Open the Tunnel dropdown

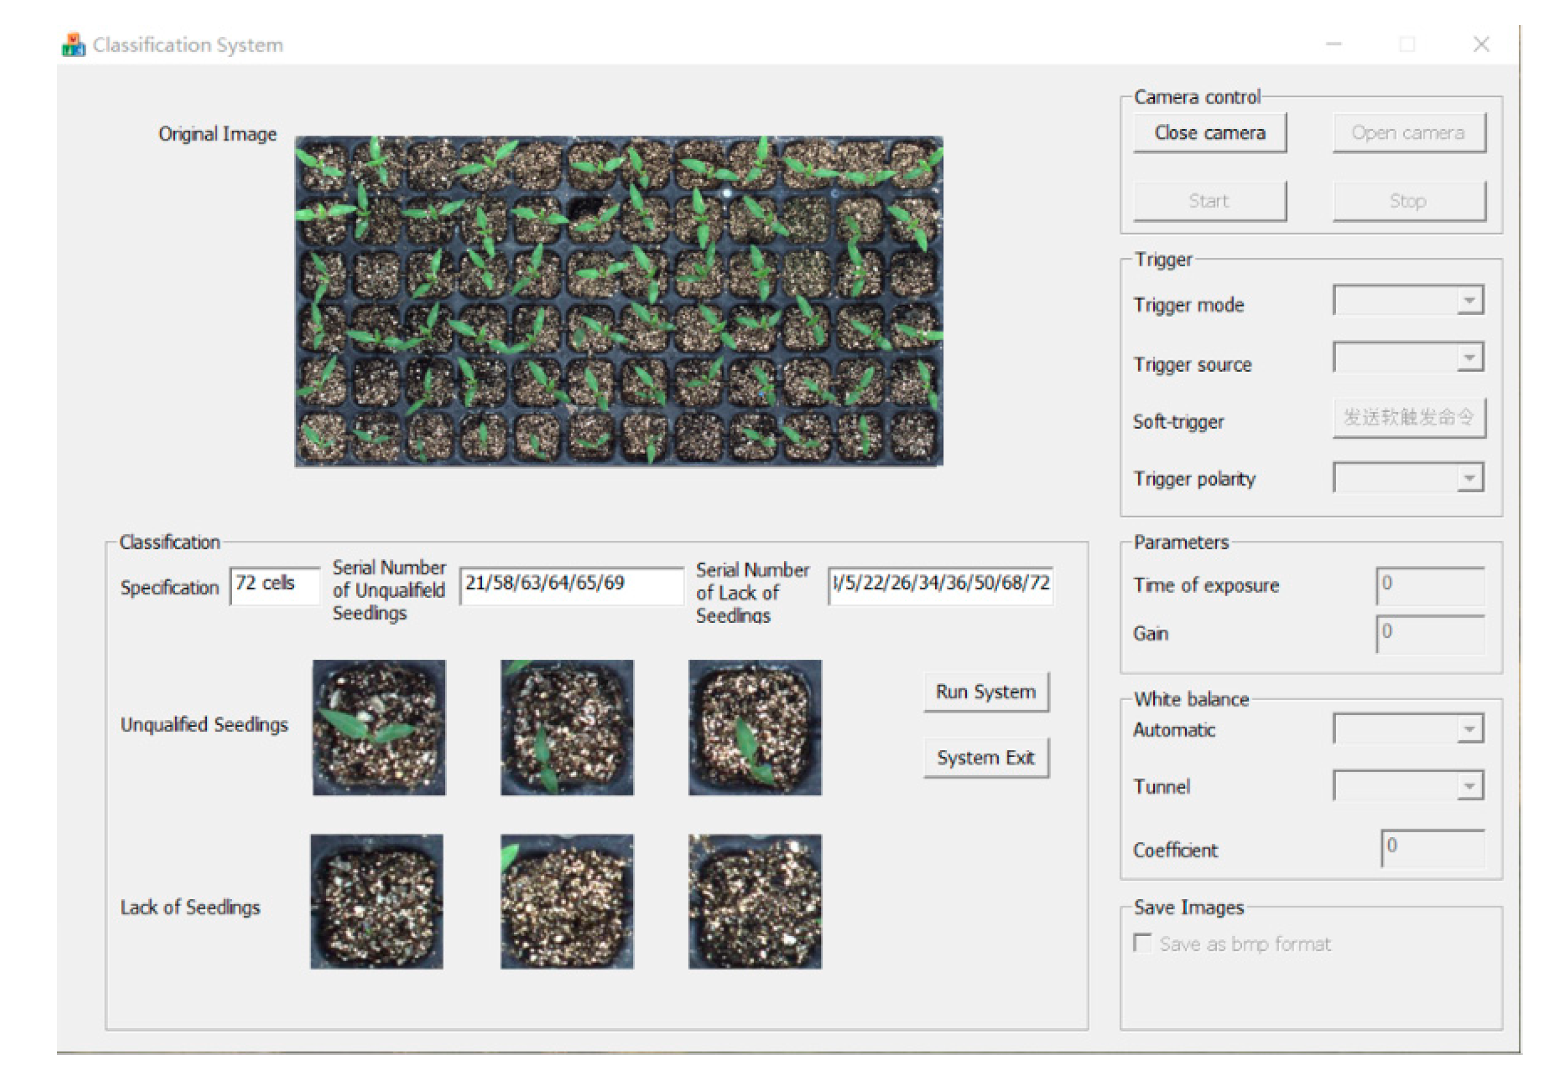1408,785
